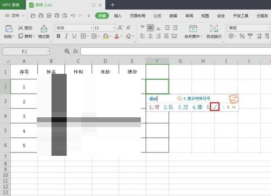
Task: Open Print Preview icon
Action: 65,16
